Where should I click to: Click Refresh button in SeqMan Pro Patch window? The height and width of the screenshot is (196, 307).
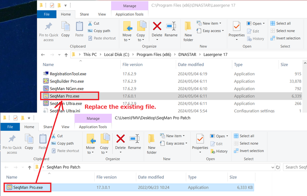[x=278, y=167]
